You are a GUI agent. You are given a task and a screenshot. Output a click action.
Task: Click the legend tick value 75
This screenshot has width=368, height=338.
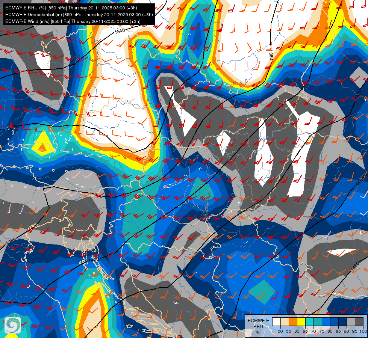322,332
